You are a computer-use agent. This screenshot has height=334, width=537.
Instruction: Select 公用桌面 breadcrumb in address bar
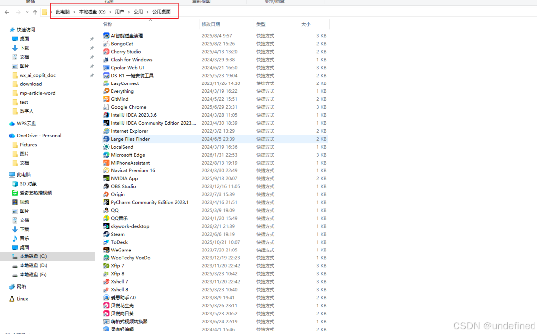161,12
